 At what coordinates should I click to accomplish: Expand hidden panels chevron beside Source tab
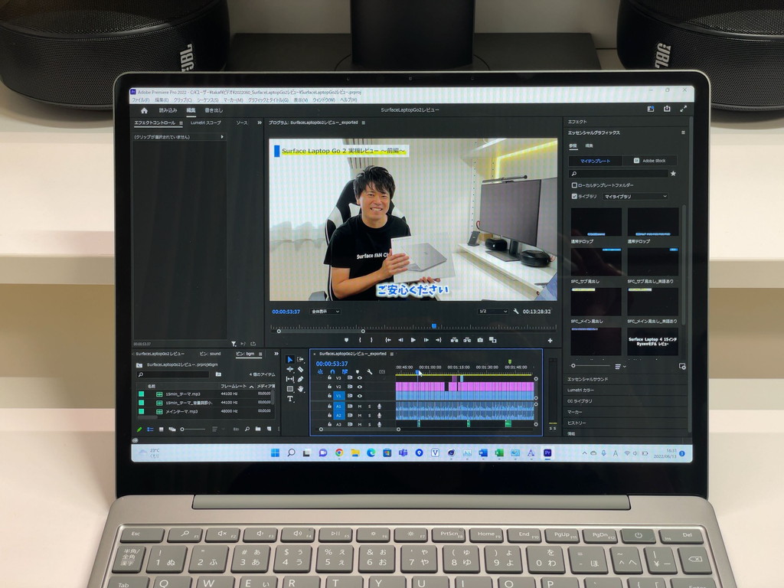click(x=260, y=122)
